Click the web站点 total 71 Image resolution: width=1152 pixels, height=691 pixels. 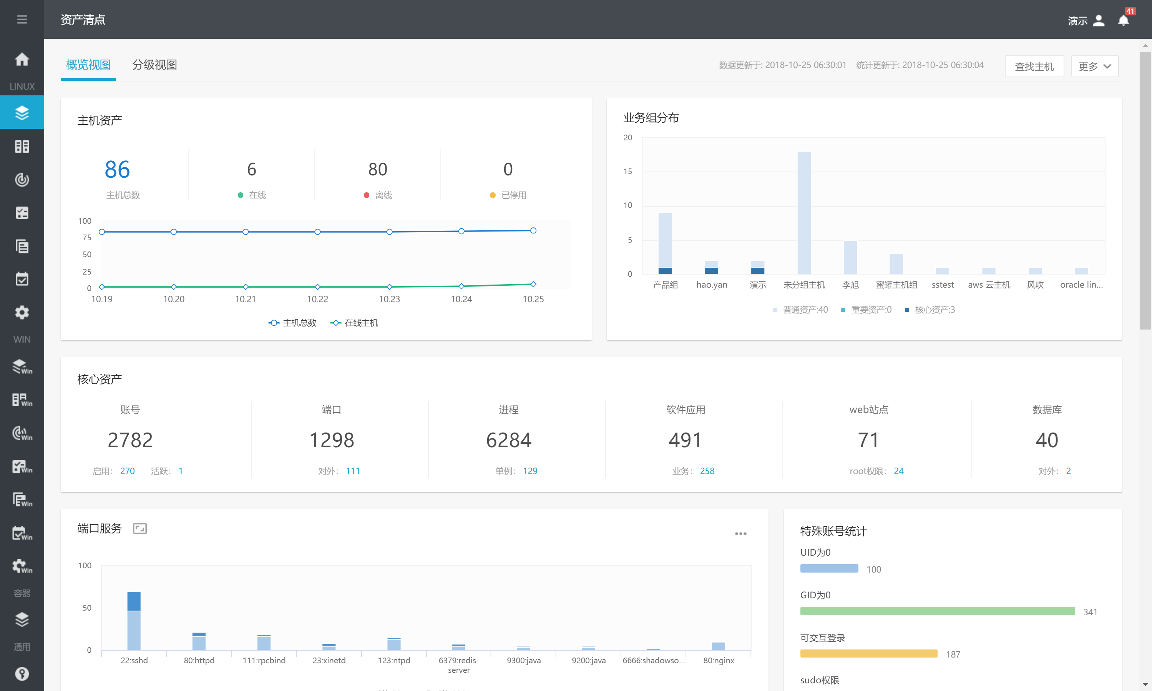(x=869, y=440)
